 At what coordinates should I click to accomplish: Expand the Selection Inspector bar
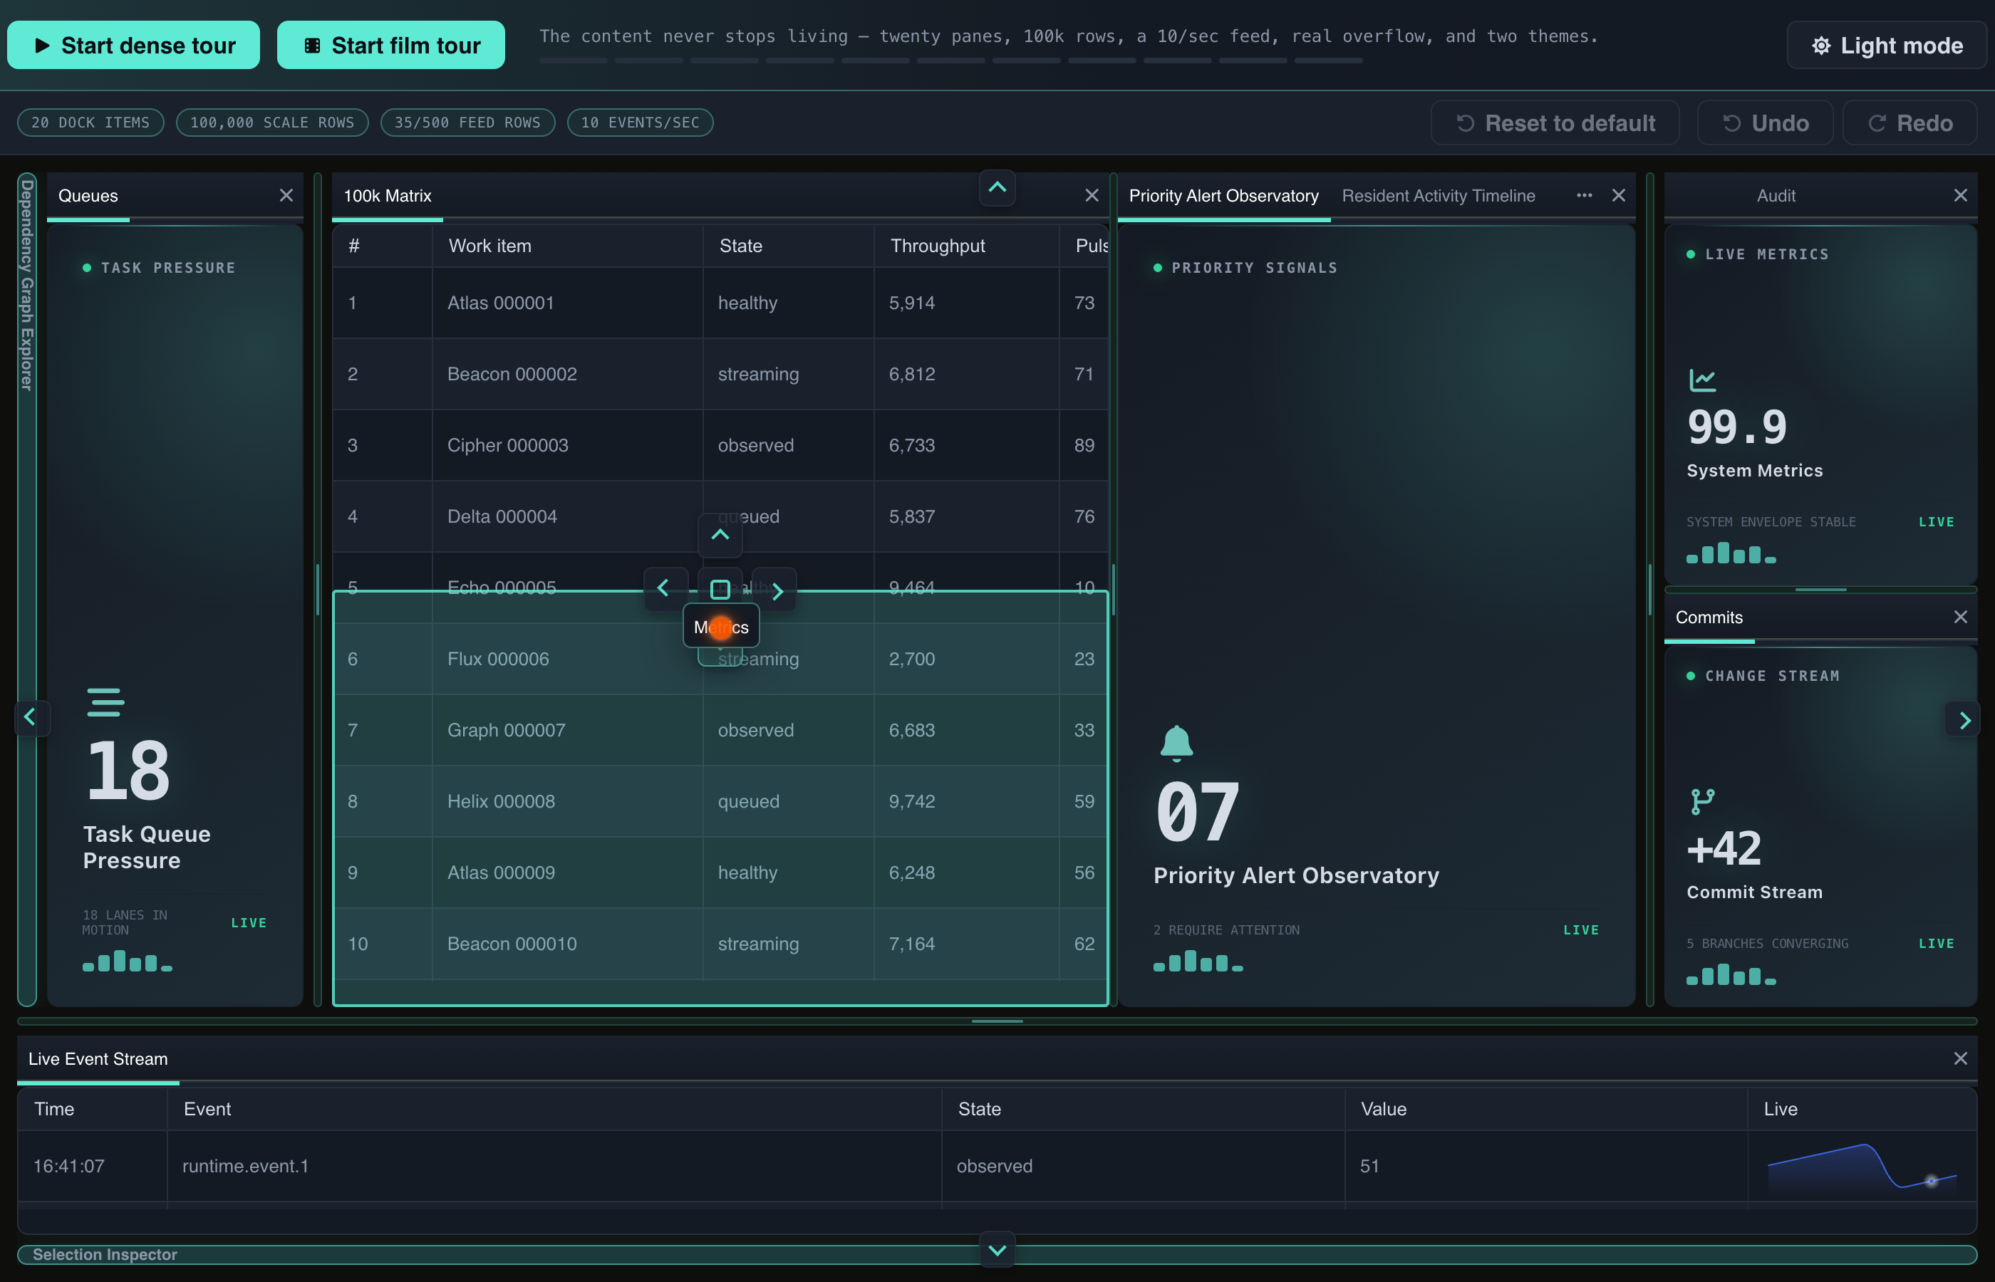[997, 1254]
